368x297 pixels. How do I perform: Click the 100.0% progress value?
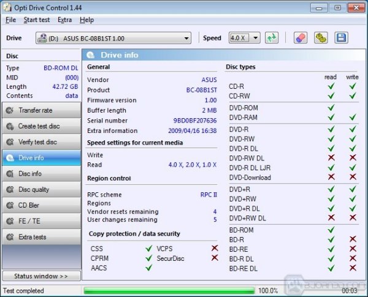268,291
